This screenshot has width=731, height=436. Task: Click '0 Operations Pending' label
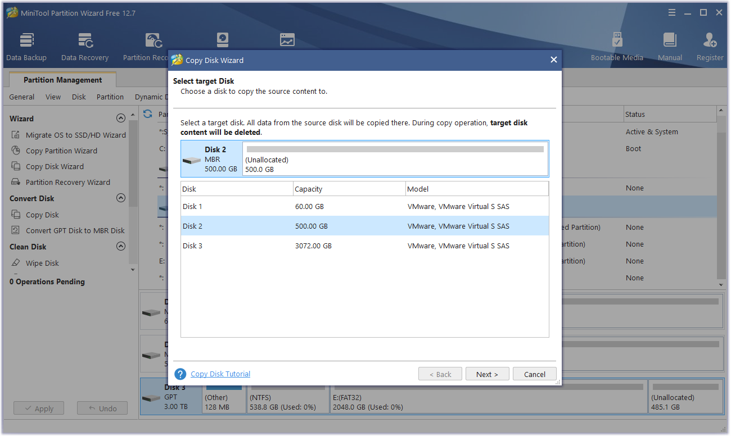click(x=47, y=281)
